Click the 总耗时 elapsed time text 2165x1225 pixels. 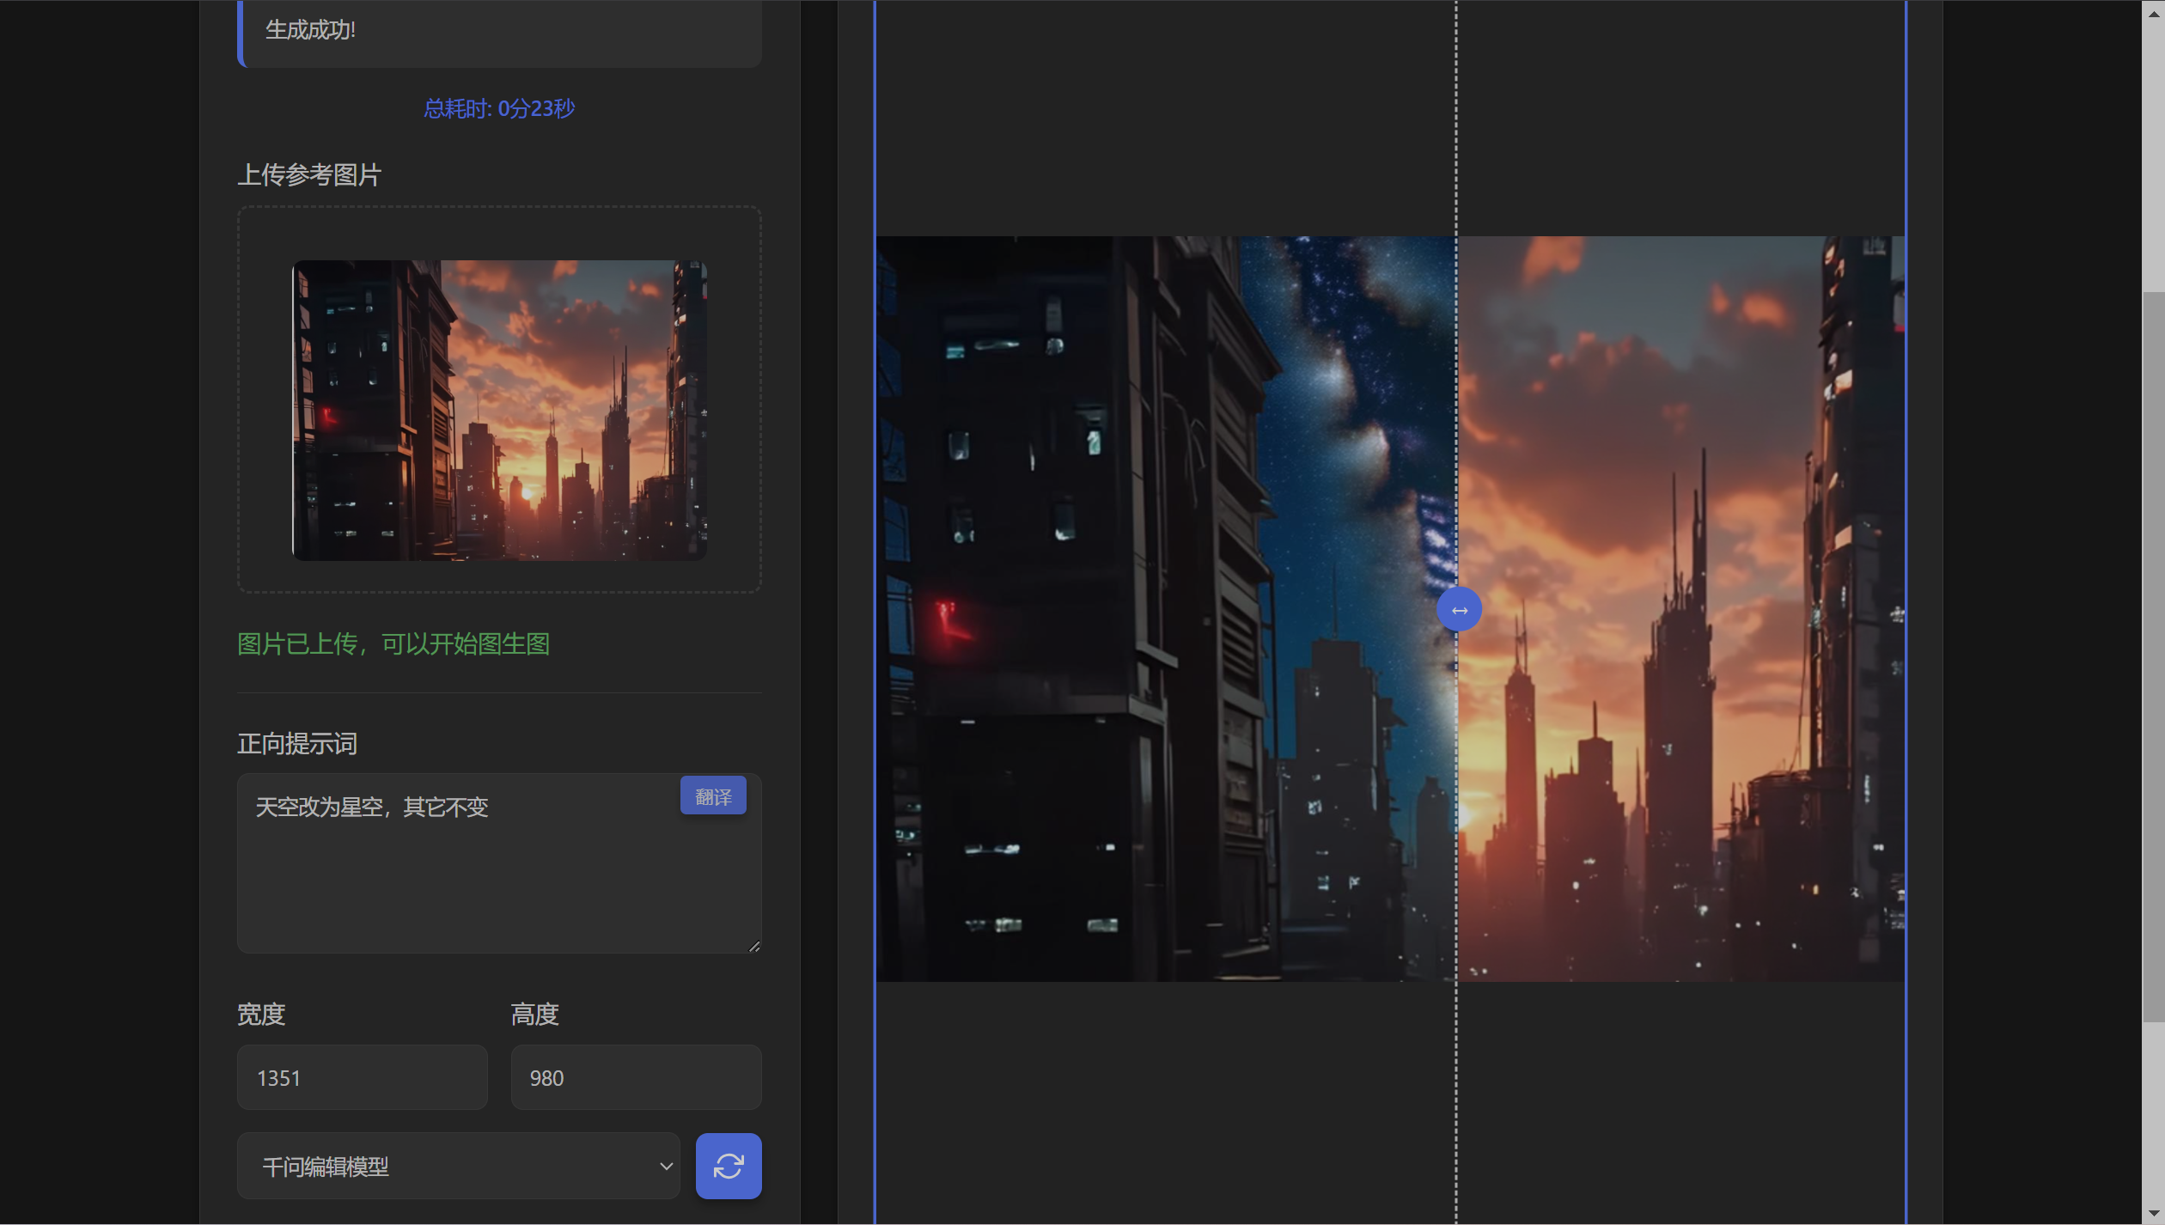coord(499,108)
